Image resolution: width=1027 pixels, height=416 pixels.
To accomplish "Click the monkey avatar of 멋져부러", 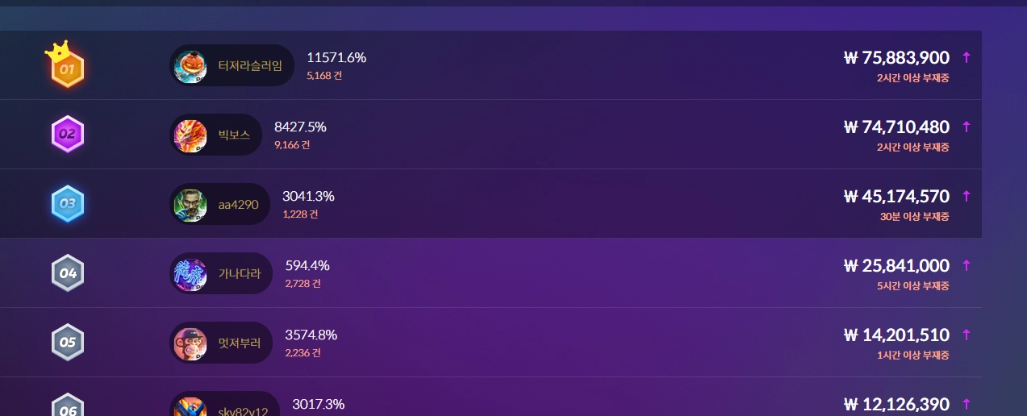I will pos(190,343).
